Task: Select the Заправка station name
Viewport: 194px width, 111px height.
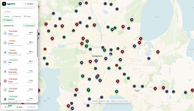Action: tap(11, 91)
